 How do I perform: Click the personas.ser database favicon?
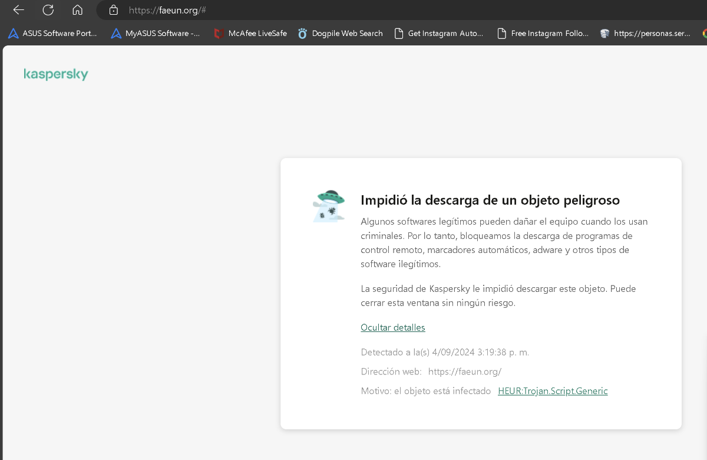[x=604, y=34]
